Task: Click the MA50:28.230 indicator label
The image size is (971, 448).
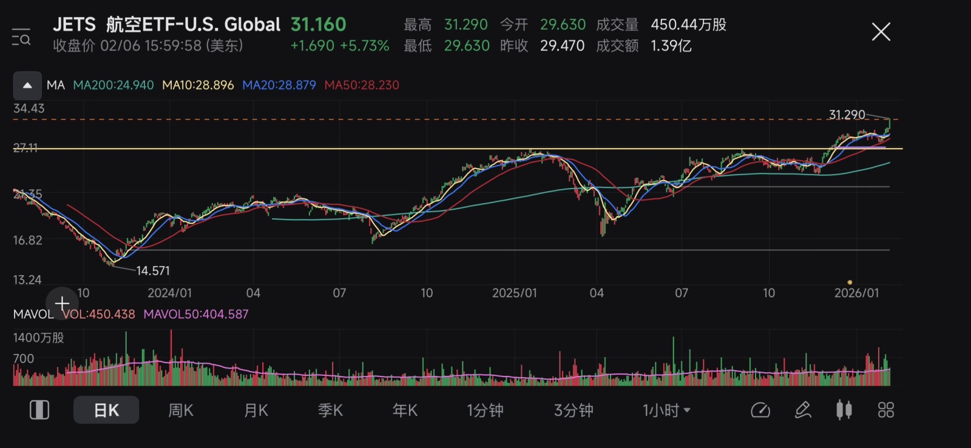Action: pyautogui.click(x=362, y=85)
